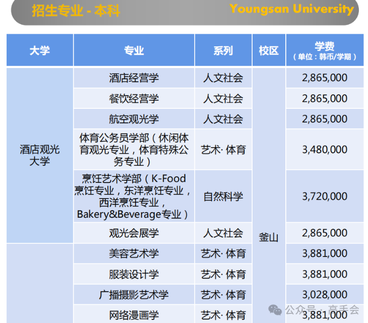Select the 自然科学 series cell
This screenshot has height=323, width=368.
pos(223,196)
